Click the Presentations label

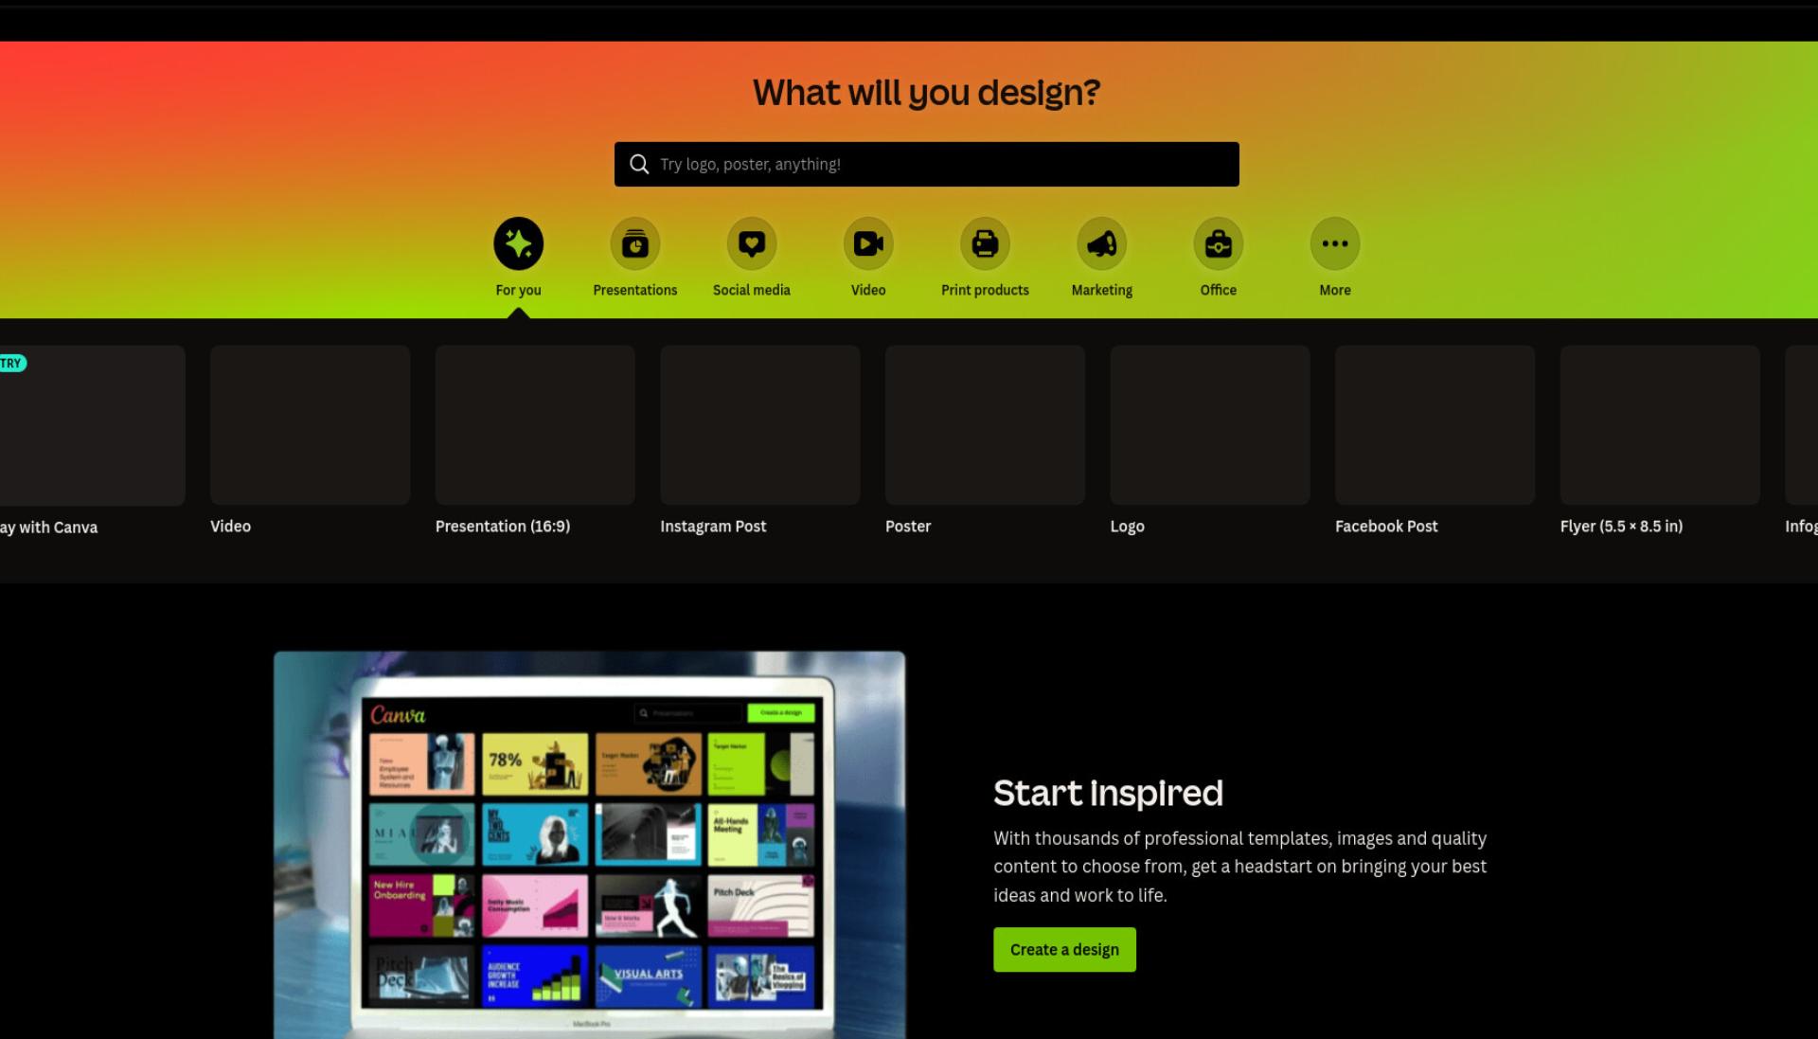[x=634, y=290]
